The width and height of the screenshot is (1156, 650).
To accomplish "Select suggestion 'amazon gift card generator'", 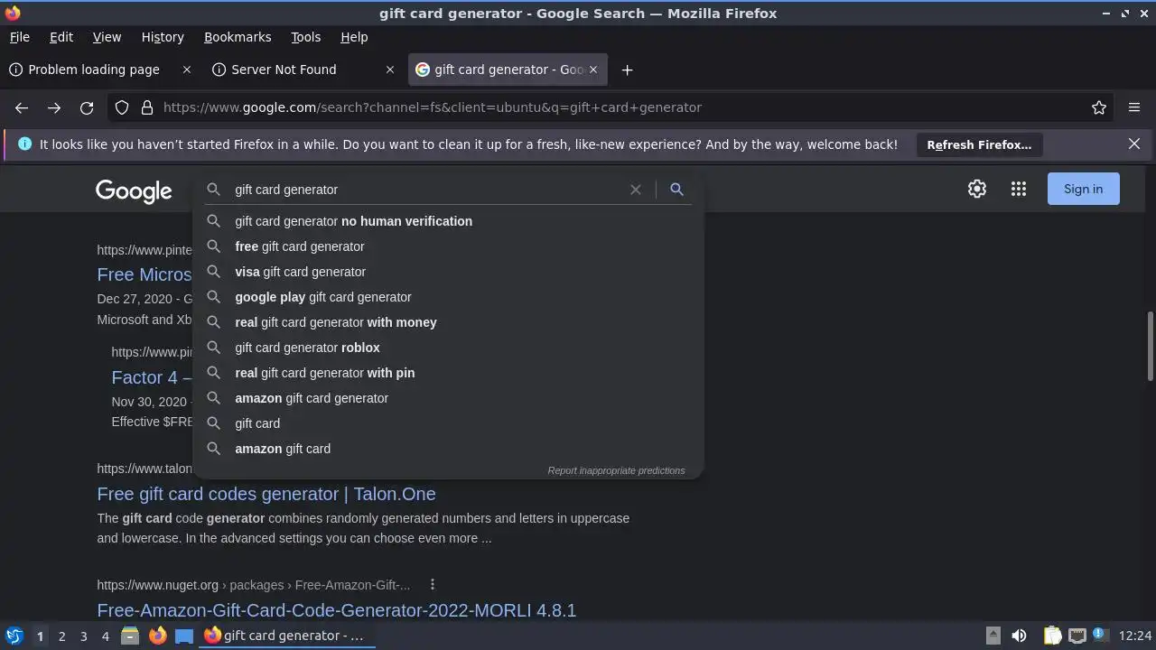I will pos(448,398).
